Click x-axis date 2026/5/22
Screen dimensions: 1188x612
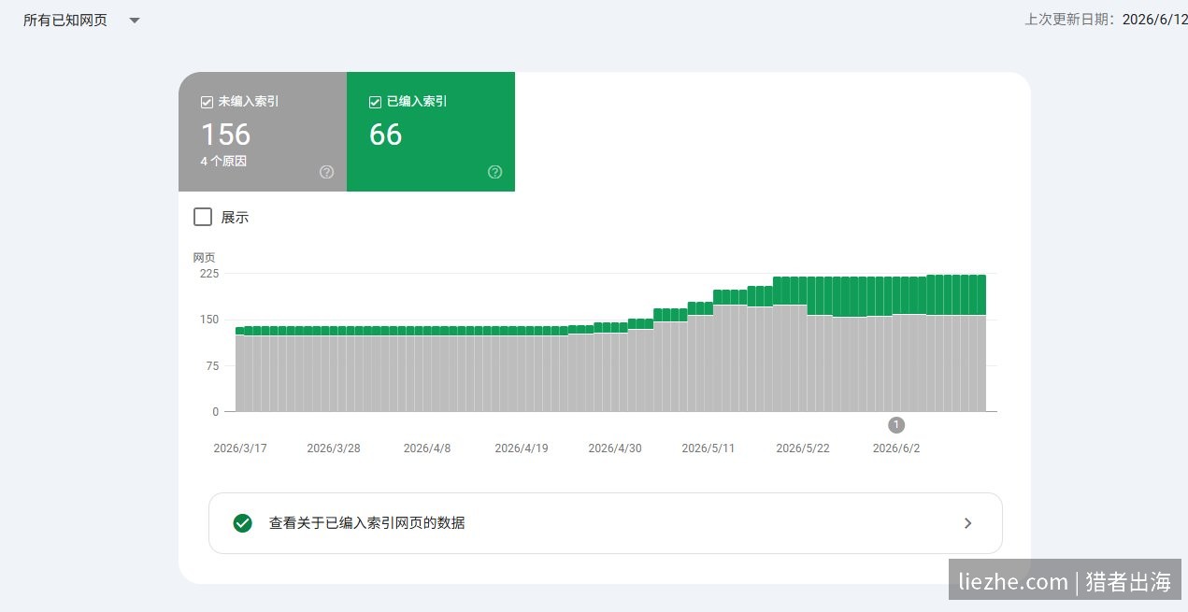tap(803, 448)
